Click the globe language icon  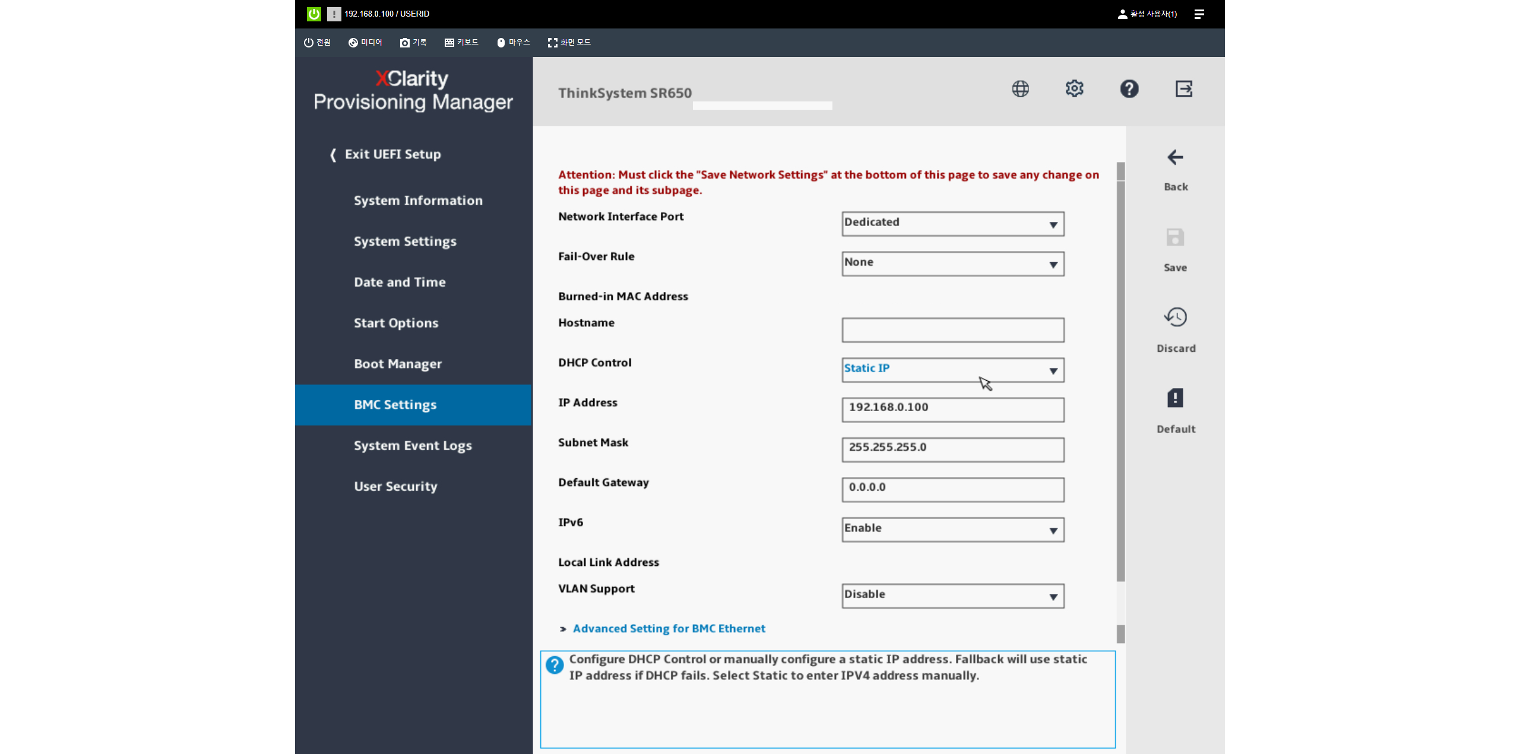coord(1020,89)
